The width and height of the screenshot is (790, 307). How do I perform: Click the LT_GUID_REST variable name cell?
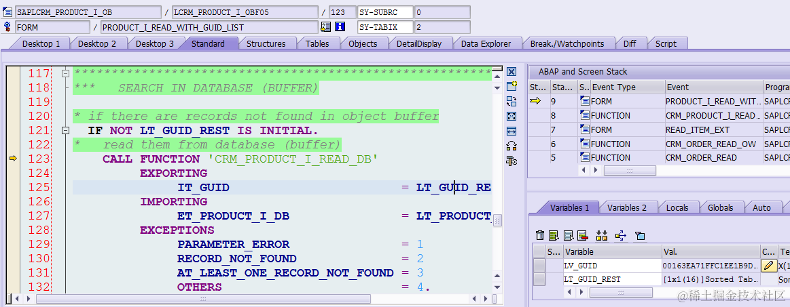pos(612,279)
